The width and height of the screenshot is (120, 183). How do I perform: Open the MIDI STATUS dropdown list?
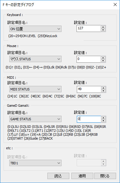coord(35,89)
